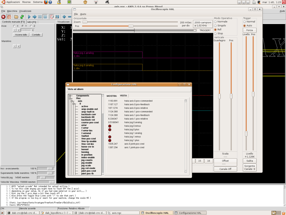Select Stop operating mode in oscilloscope
286x215 pixels.
coord(215,34)
